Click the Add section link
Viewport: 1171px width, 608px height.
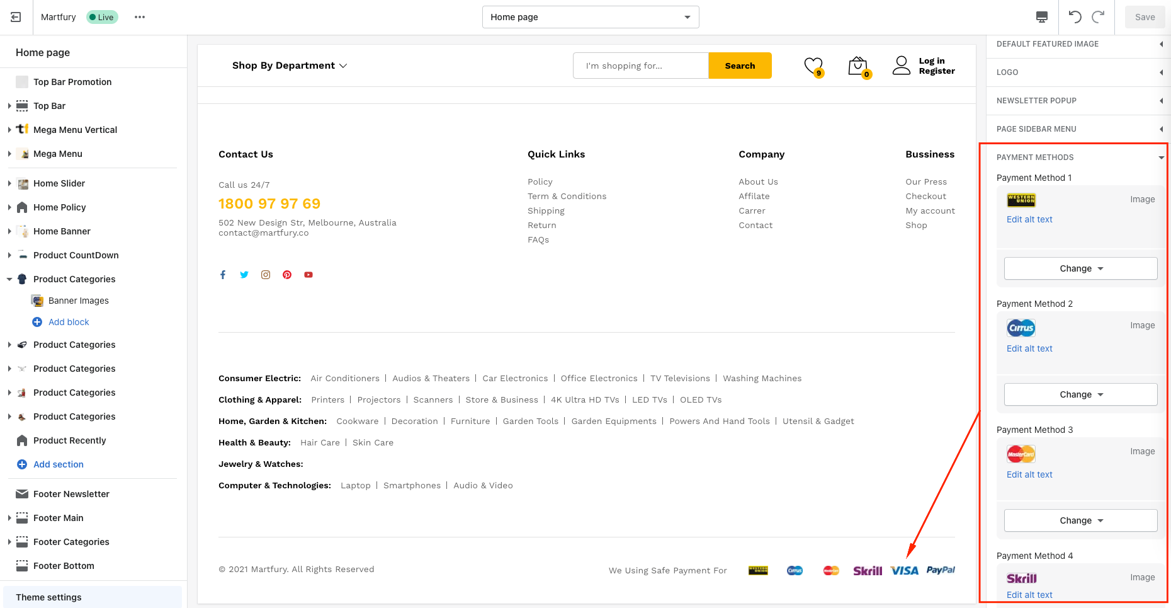[59, 464]
